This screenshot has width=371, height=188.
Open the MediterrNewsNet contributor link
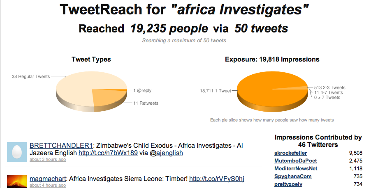[x=296, y=169]
